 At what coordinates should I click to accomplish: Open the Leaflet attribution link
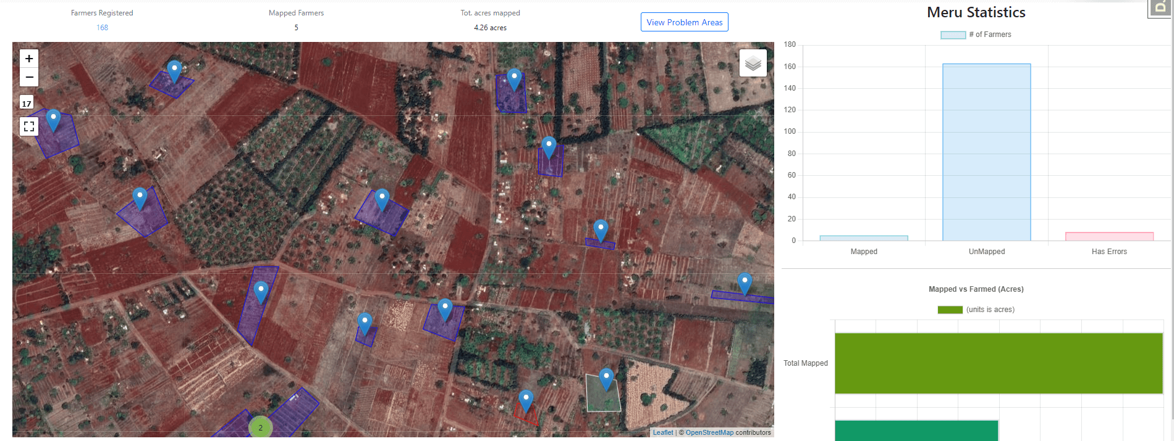pos(662,432)
